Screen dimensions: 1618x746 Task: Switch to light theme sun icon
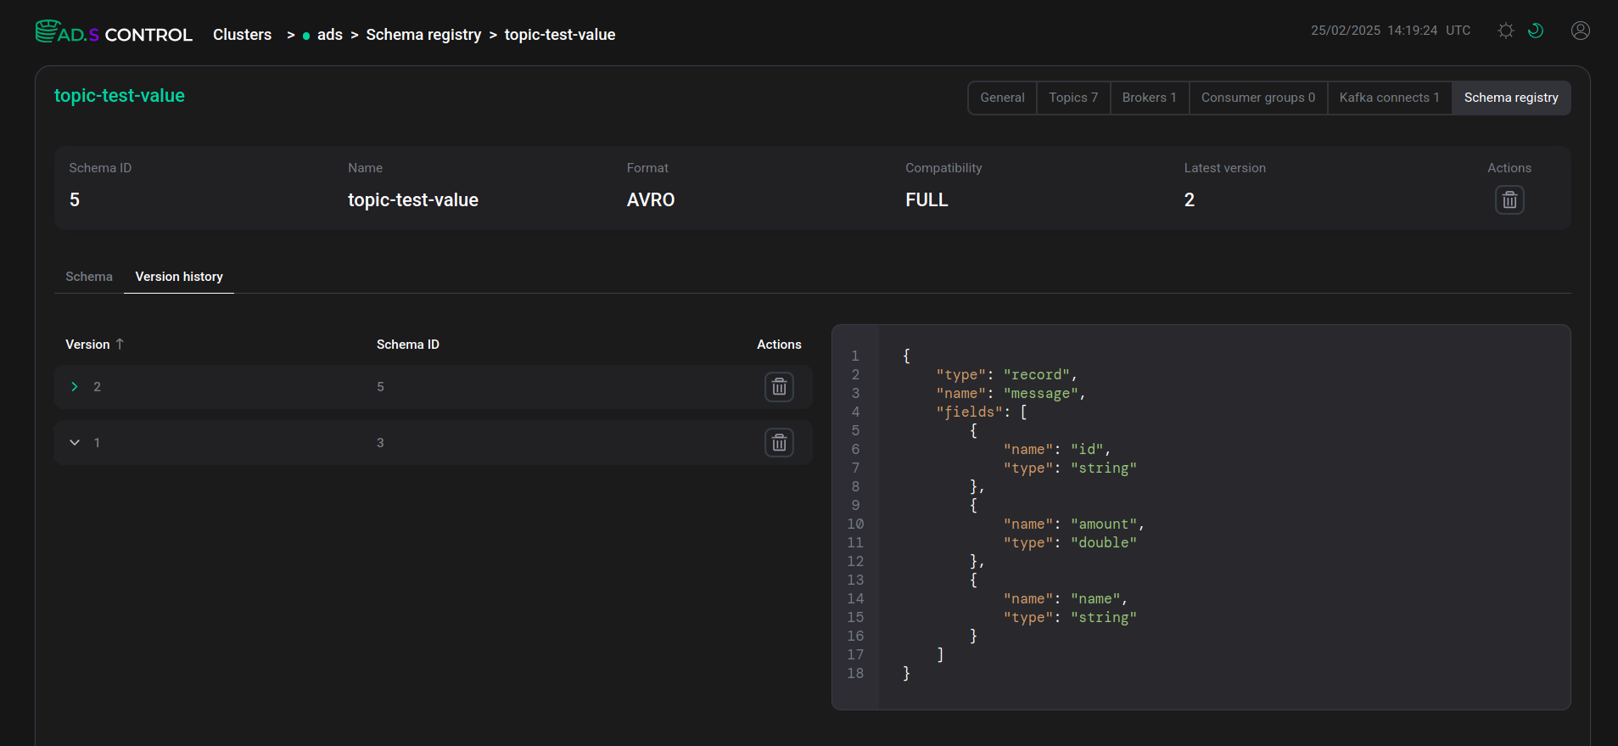(x=1505, y=31)
